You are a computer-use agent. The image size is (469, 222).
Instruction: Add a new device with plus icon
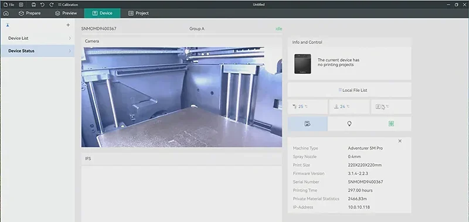[68, 25]
